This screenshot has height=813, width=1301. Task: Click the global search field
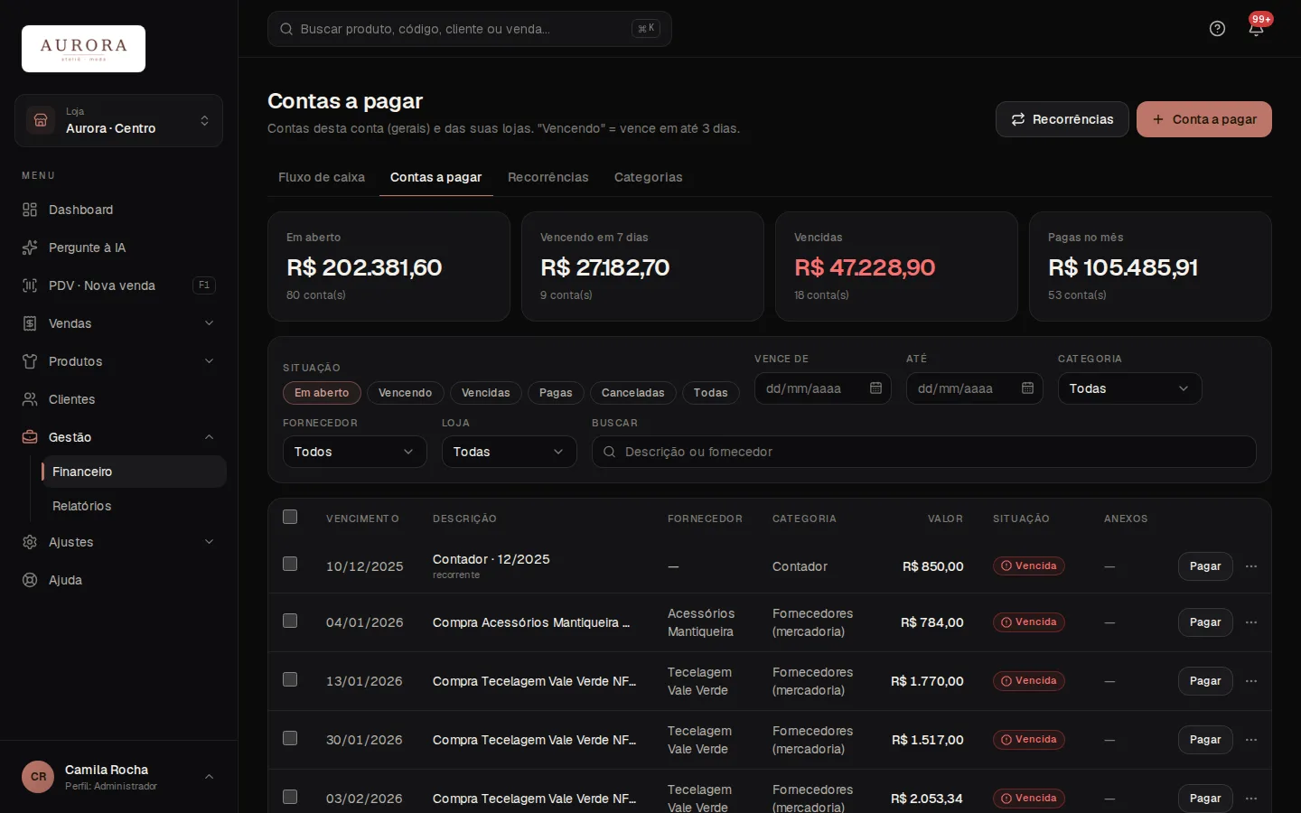click(x=470, y=29)
